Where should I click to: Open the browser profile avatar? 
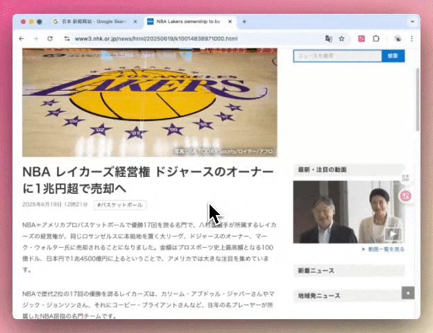click(x=398, y=39)
